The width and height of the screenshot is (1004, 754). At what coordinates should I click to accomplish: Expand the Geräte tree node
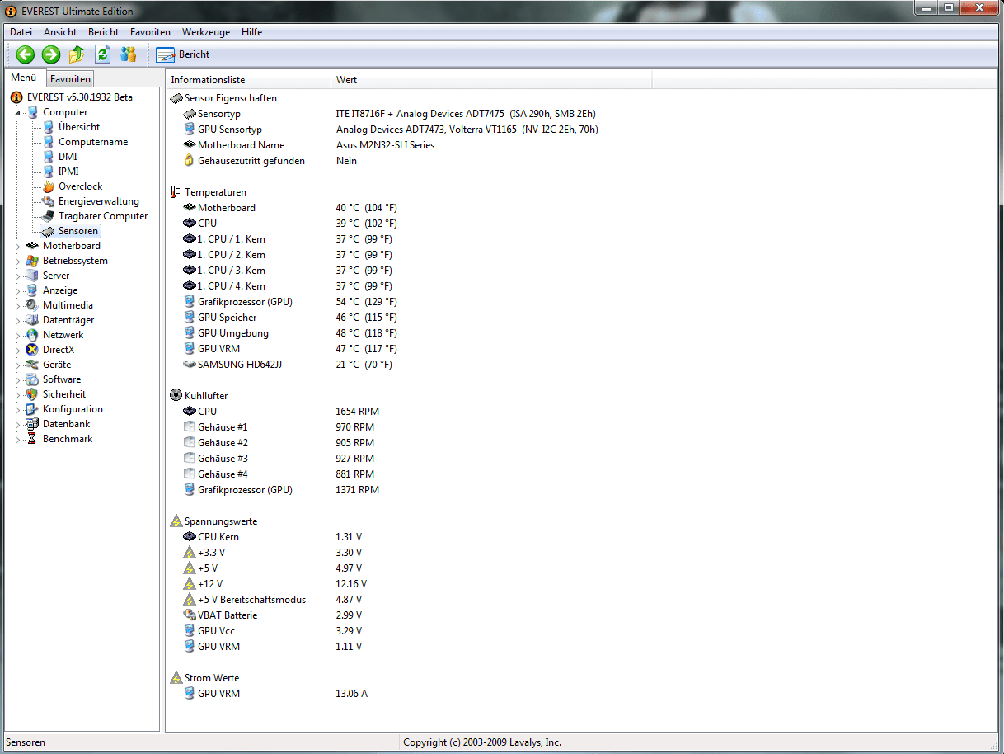(x=18, y=365)
